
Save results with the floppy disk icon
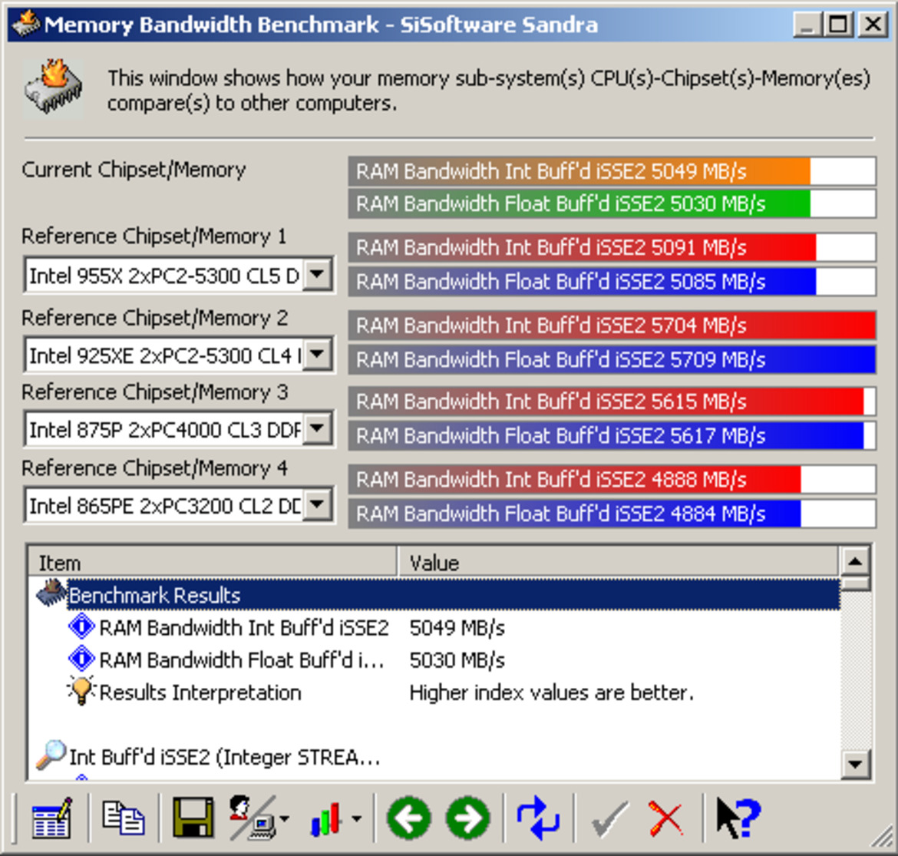pos(193,818)
